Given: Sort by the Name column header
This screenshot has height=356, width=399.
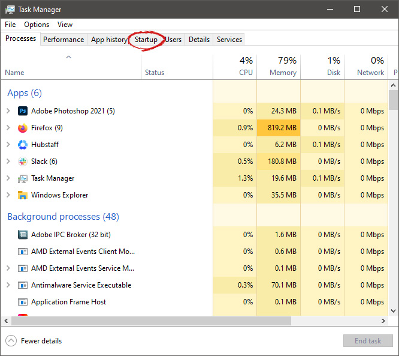Looking at the screenshot, I should (x=71, y=67).
